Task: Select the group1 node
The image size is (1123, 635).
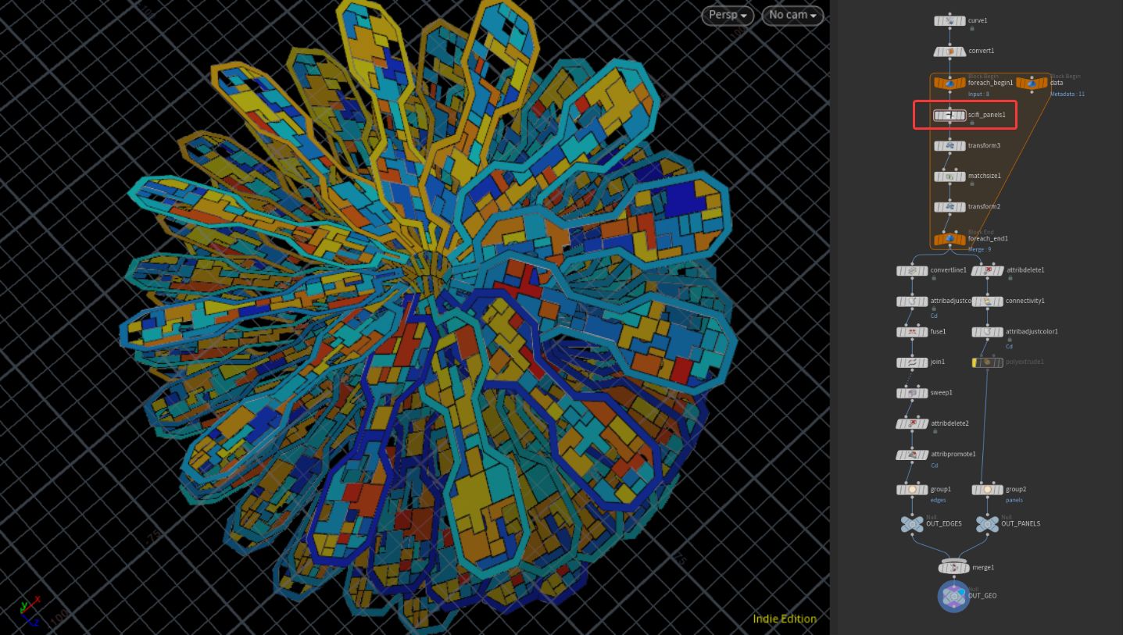Action: pos(912,490)
